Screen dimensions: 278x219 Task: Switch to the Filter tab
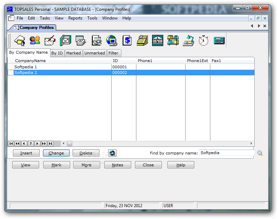tap(113, 53)
